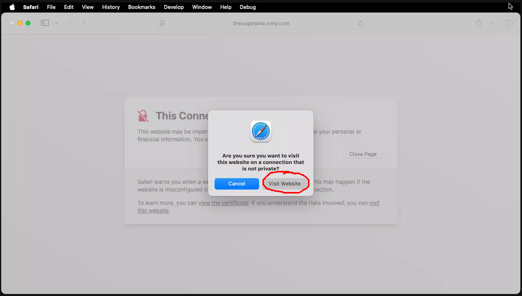Image resolution: width=522 pixels, height=296 pixels.
Task: Cancel the connection warning dialog
Action: click(237, 183)
